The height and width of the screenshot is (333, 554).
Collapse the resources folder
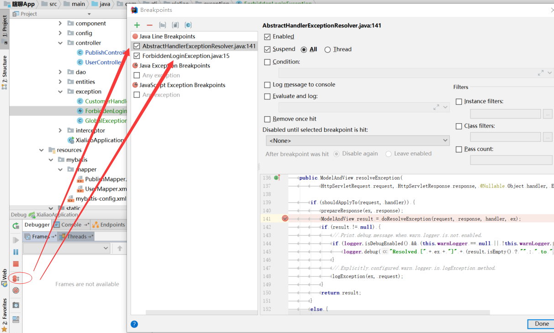point(41,150)
